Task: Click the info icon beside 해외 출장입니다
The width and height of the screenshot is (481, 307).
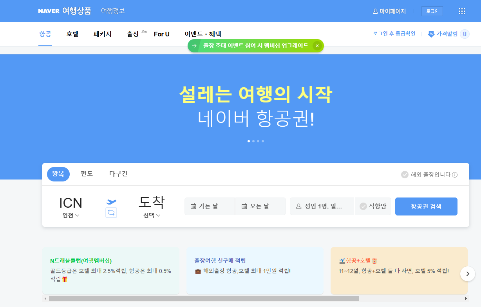Action: coord(455,175)
